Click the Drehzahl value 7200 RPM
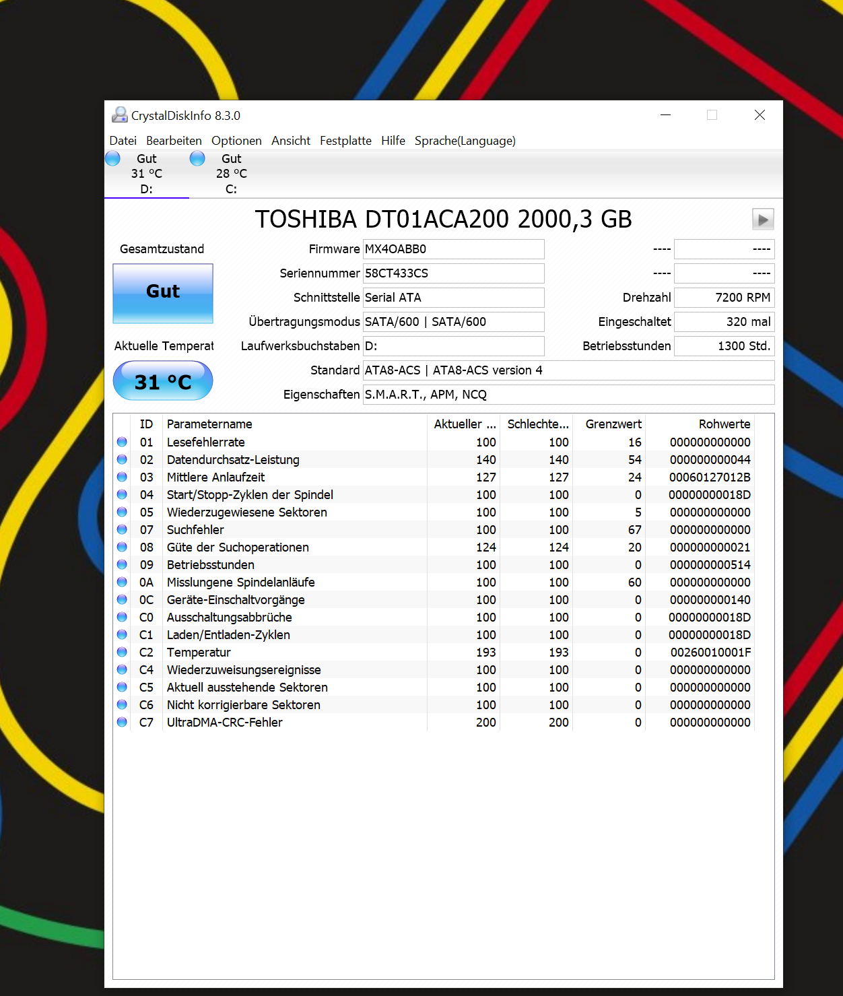Image resolution: width=843 pixels, height=996 pixels. tap(724, 298)
